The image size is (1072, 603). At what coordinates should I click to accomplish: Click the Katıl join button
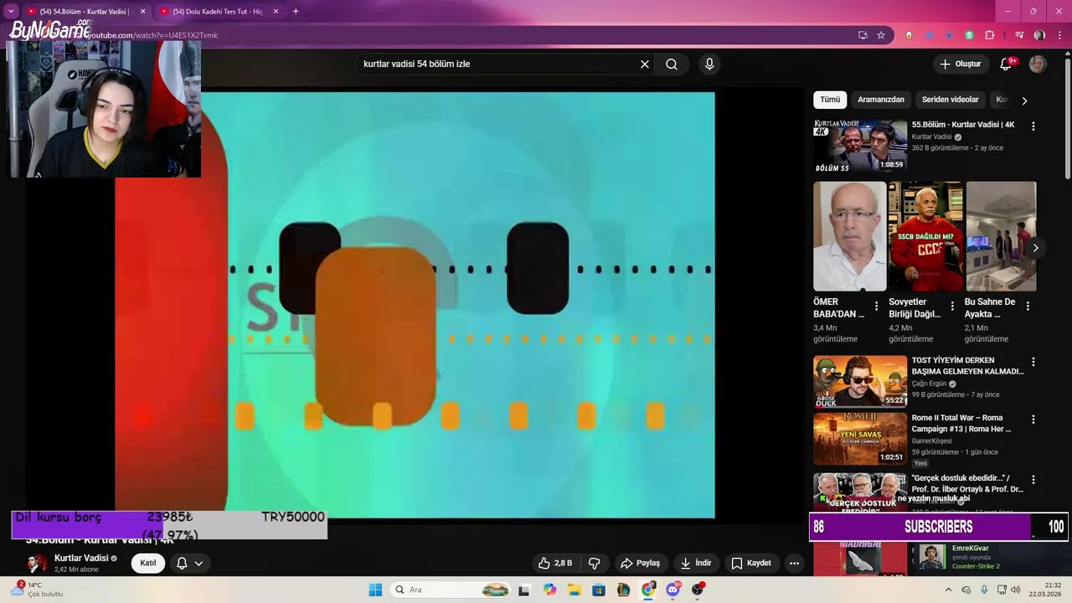(x=148, y=563)
